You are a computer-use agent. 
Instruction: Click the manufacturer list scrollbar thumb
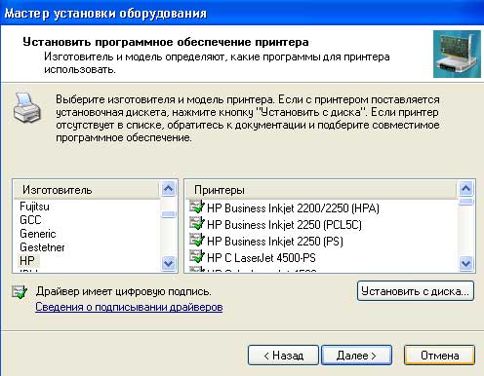pyautogui.click(x=168, y=214)
